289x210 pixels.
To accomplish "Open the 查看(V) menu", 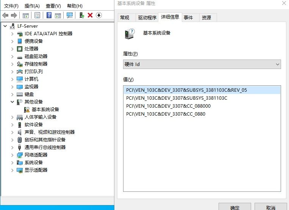I will (53, 6).
